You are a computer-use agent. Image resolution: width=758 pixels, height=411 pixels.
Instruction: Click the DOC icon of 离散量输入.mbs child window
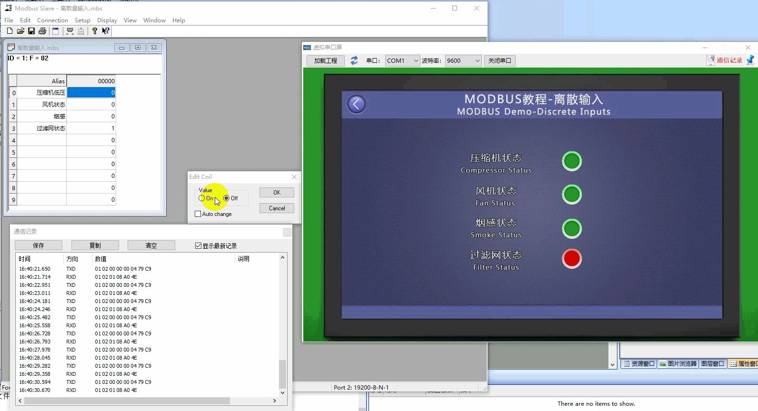click(x=11, y=48)
